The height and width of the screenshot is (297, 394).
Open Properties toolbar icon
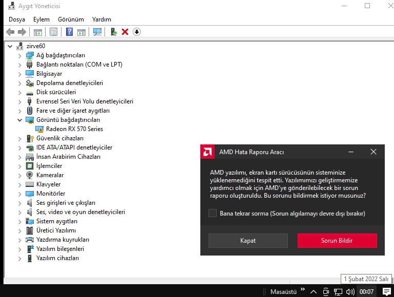(53, 32)
